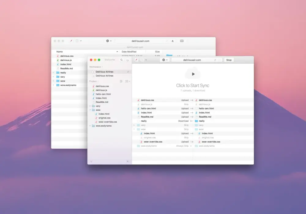
Task: Select ReadMe.md in back window file list
Action: pos(66,68)
